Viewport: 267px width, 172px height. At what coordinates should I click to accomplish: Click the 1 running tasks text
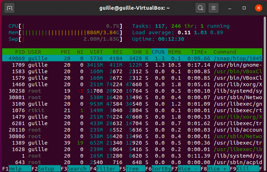click(215, 26)
